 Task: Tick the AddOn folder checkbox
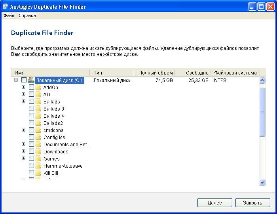(31, 87)
